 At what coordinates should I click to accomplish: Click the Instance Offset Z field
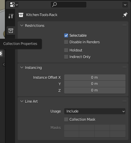pyautogui.click(x=95, y=90)
